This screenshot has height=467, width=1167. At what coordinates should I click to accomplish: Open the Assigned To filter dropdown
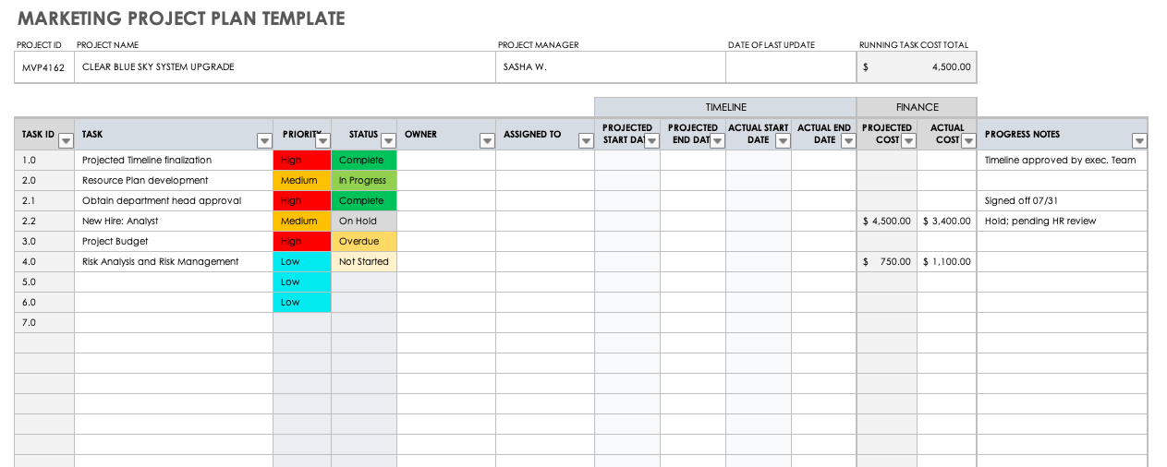[585, 141]
